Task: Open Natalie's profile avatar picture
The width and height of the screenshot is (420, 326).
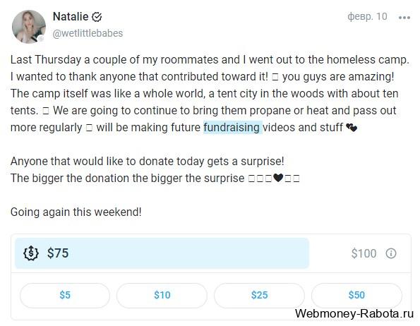Action: tap(29, 27)
